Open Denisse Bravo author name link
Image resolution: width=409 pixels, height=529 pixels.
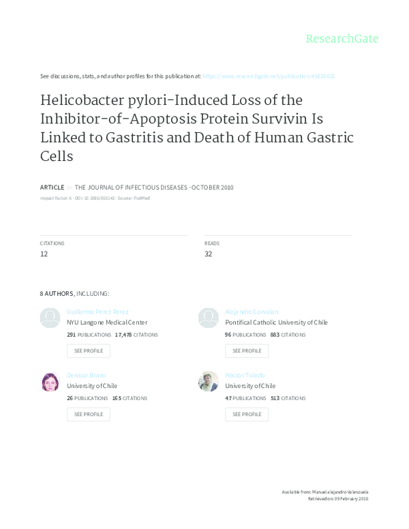86,375
